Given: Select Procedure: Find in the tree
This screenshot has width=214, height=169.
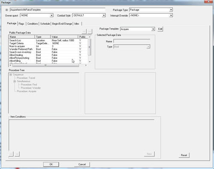Looking at the screenshot, I should coord(29,85).
